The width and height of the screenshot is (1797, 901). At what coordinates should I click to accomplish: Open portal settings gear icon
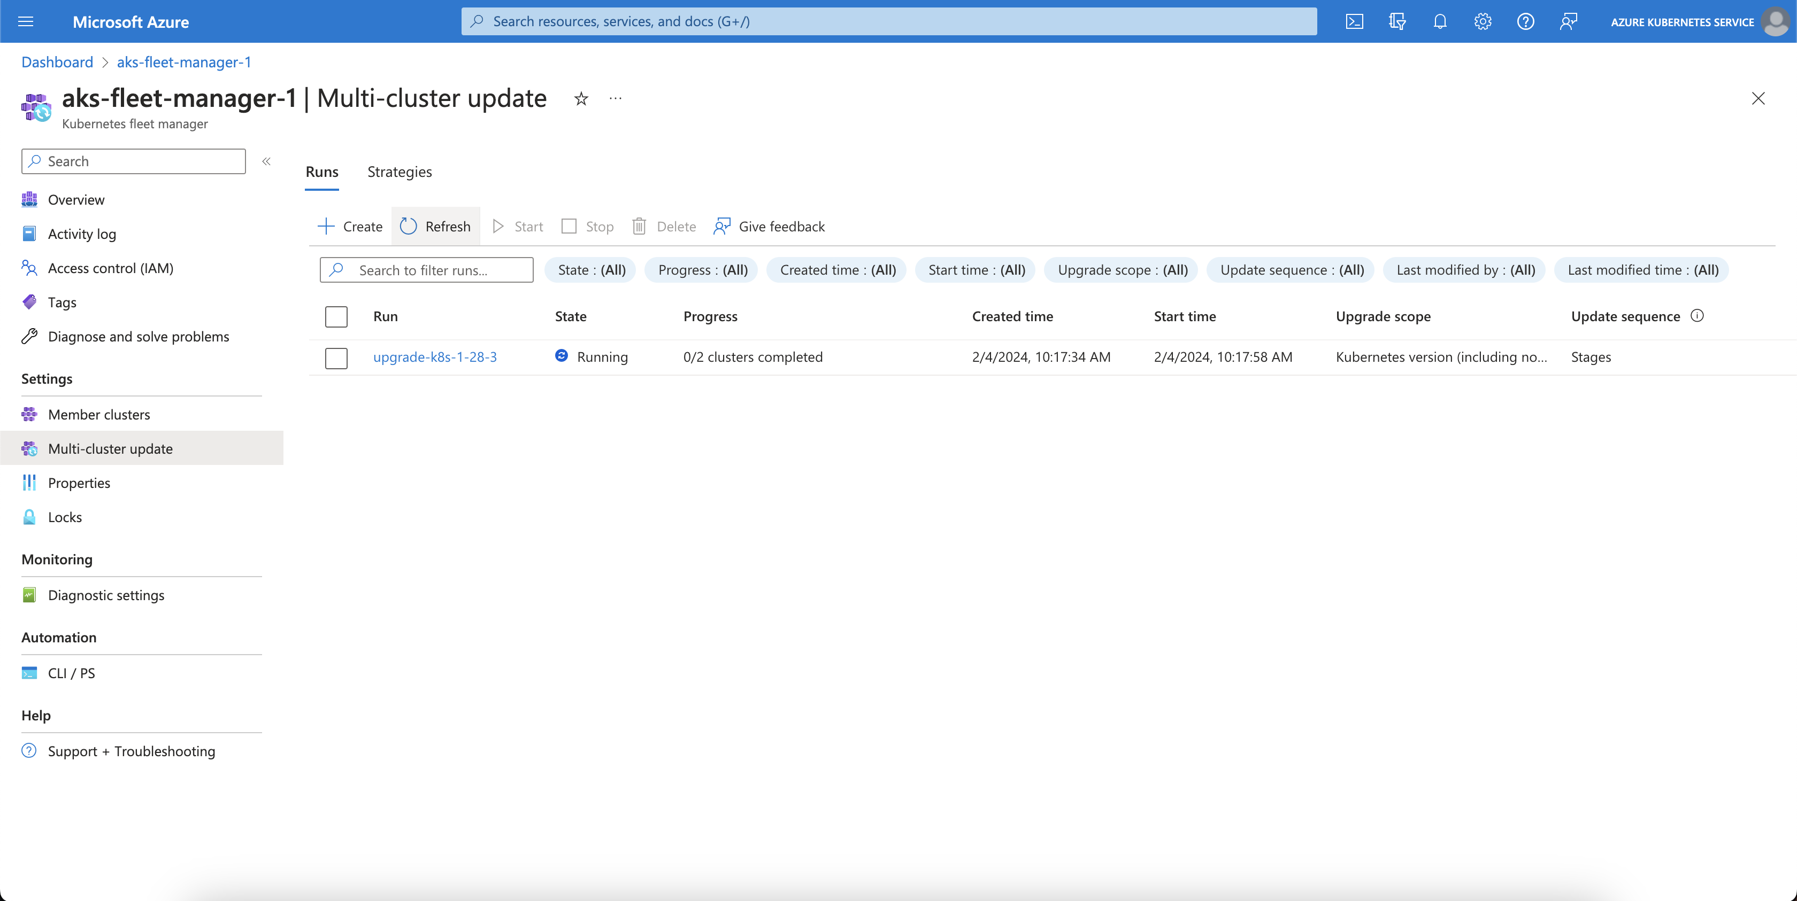[1483, 21]
